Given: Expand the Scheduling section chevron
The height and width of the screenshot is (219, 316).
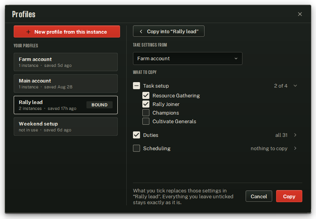Looking at the screenshot, I should 295,148.
